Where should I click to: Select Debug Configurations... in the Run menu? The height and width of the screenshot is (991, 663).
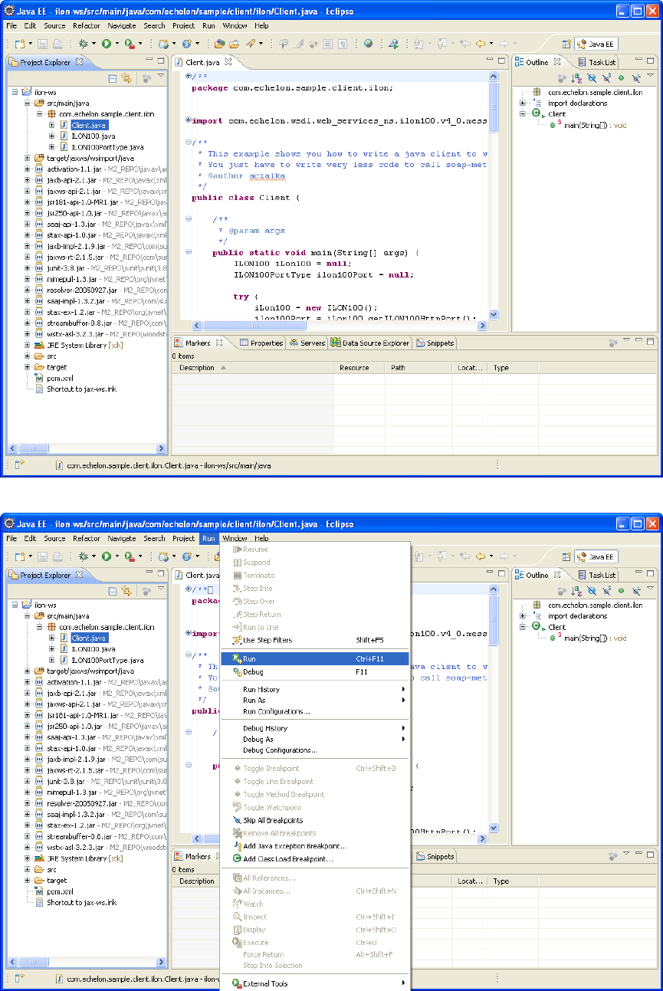tap(315, 750)
